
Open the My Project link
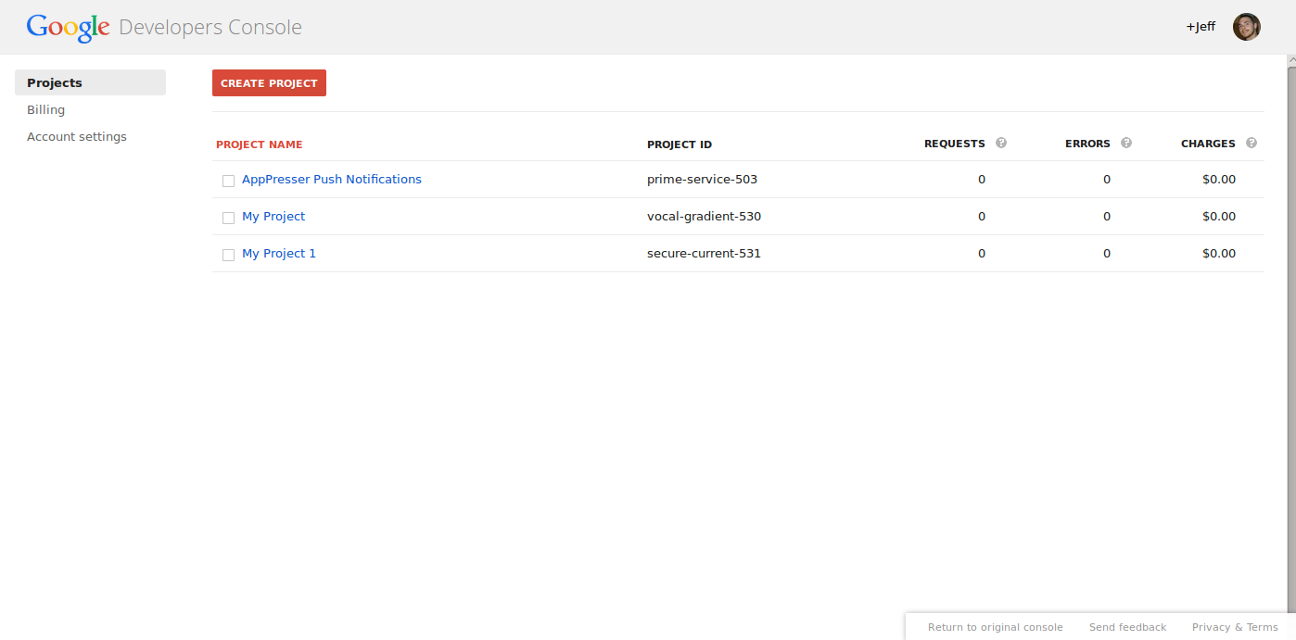point(273,217)
